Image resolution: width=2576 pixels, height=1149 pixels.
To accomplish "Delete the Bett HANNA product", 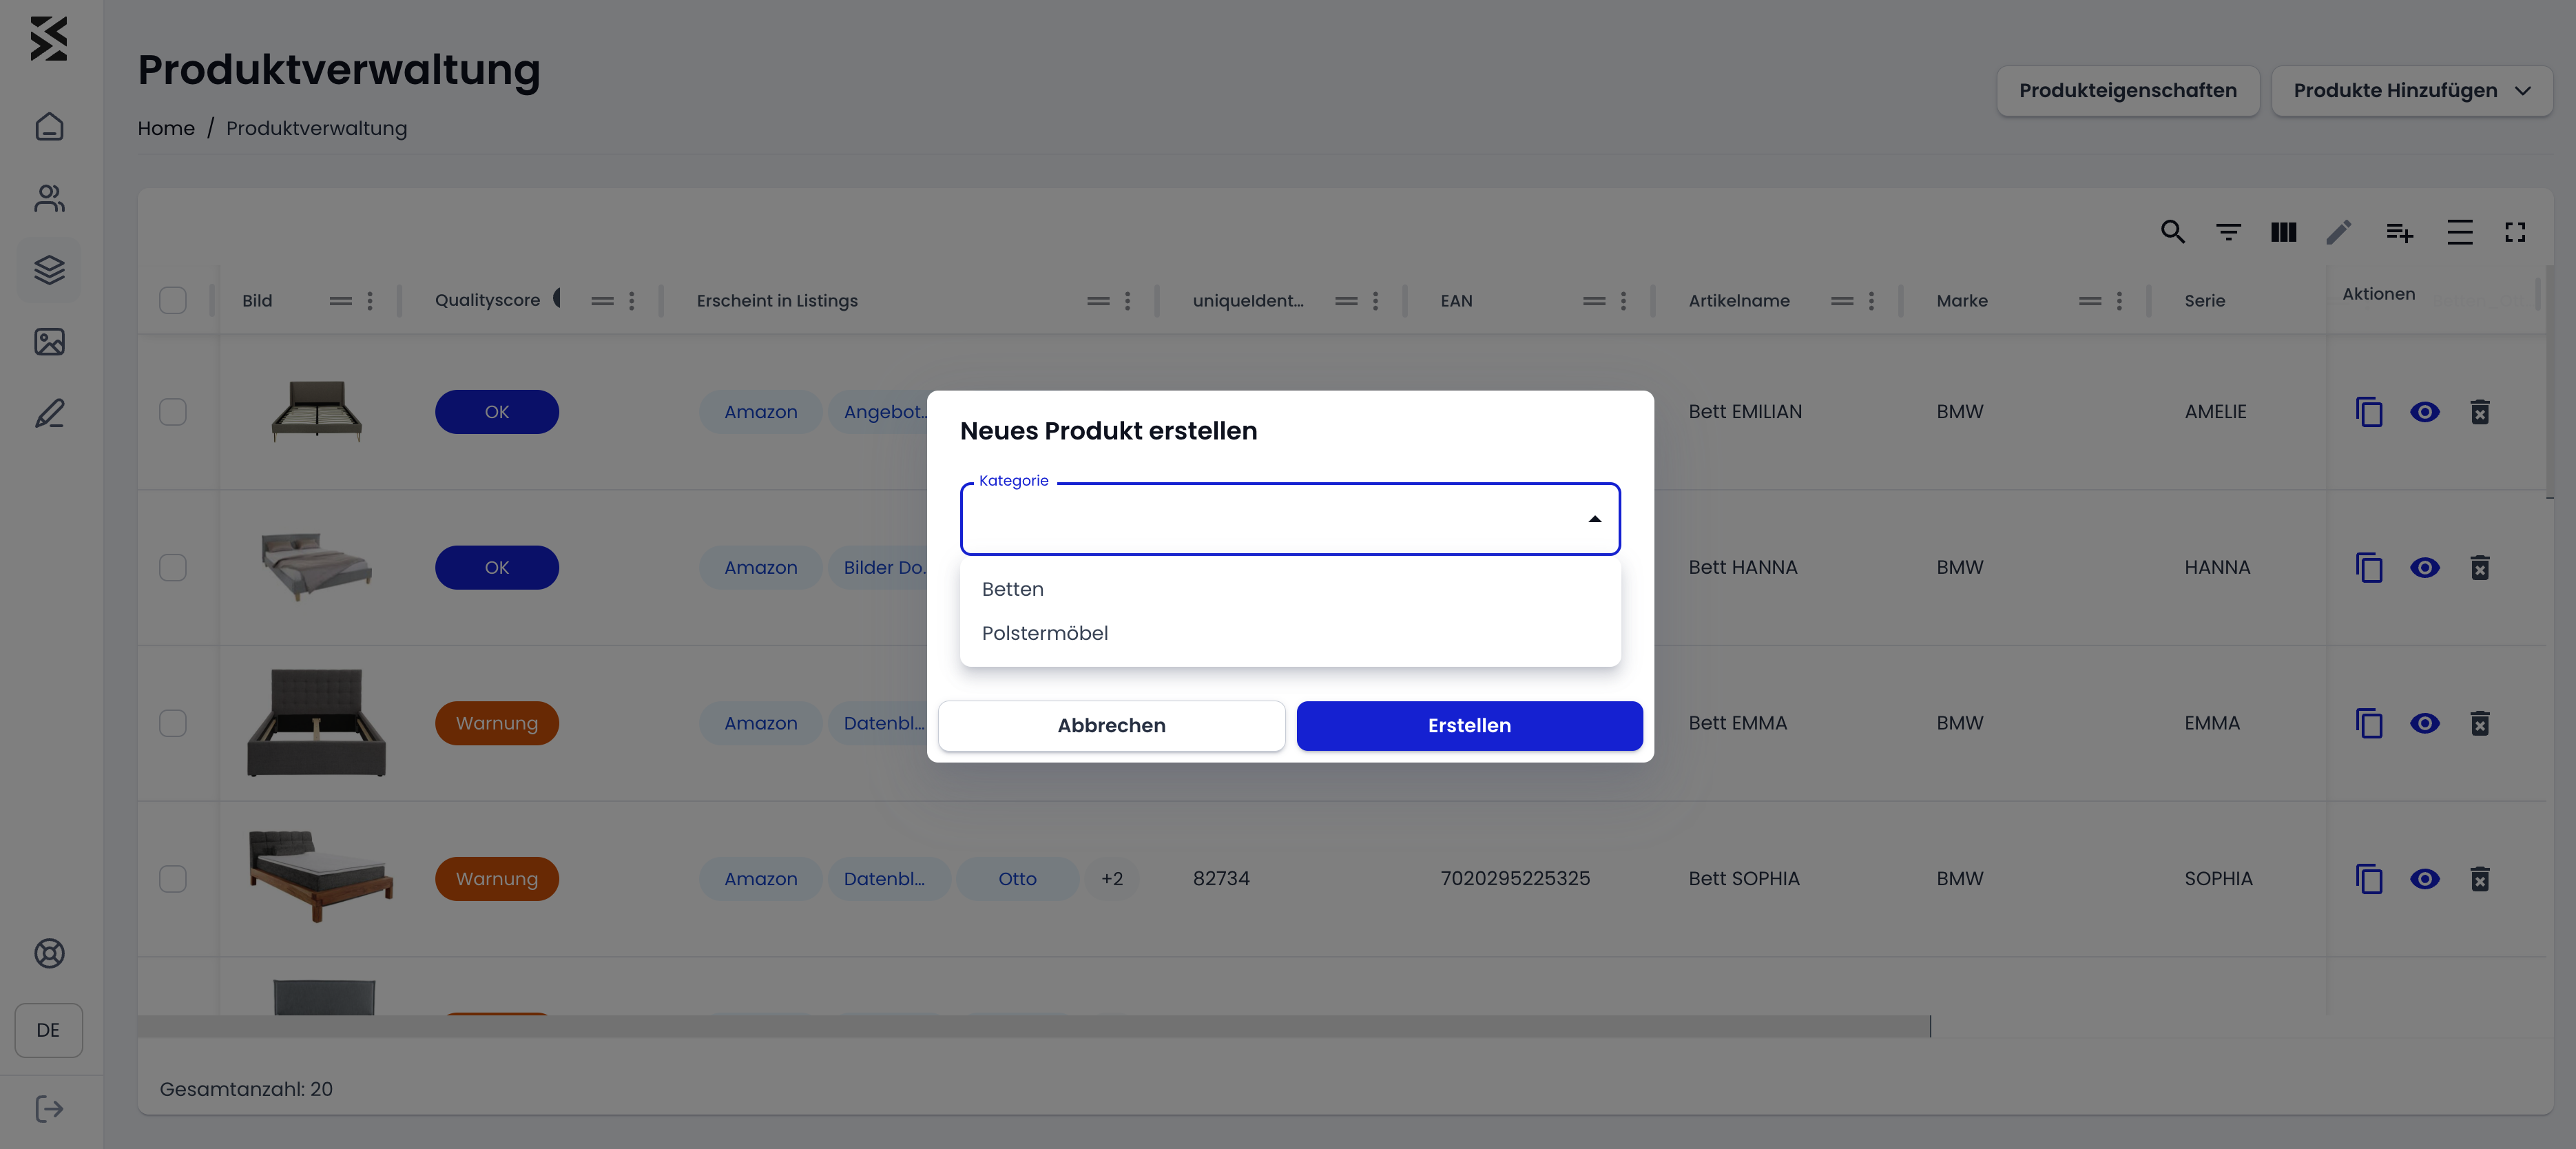I will coord(2479,568).
